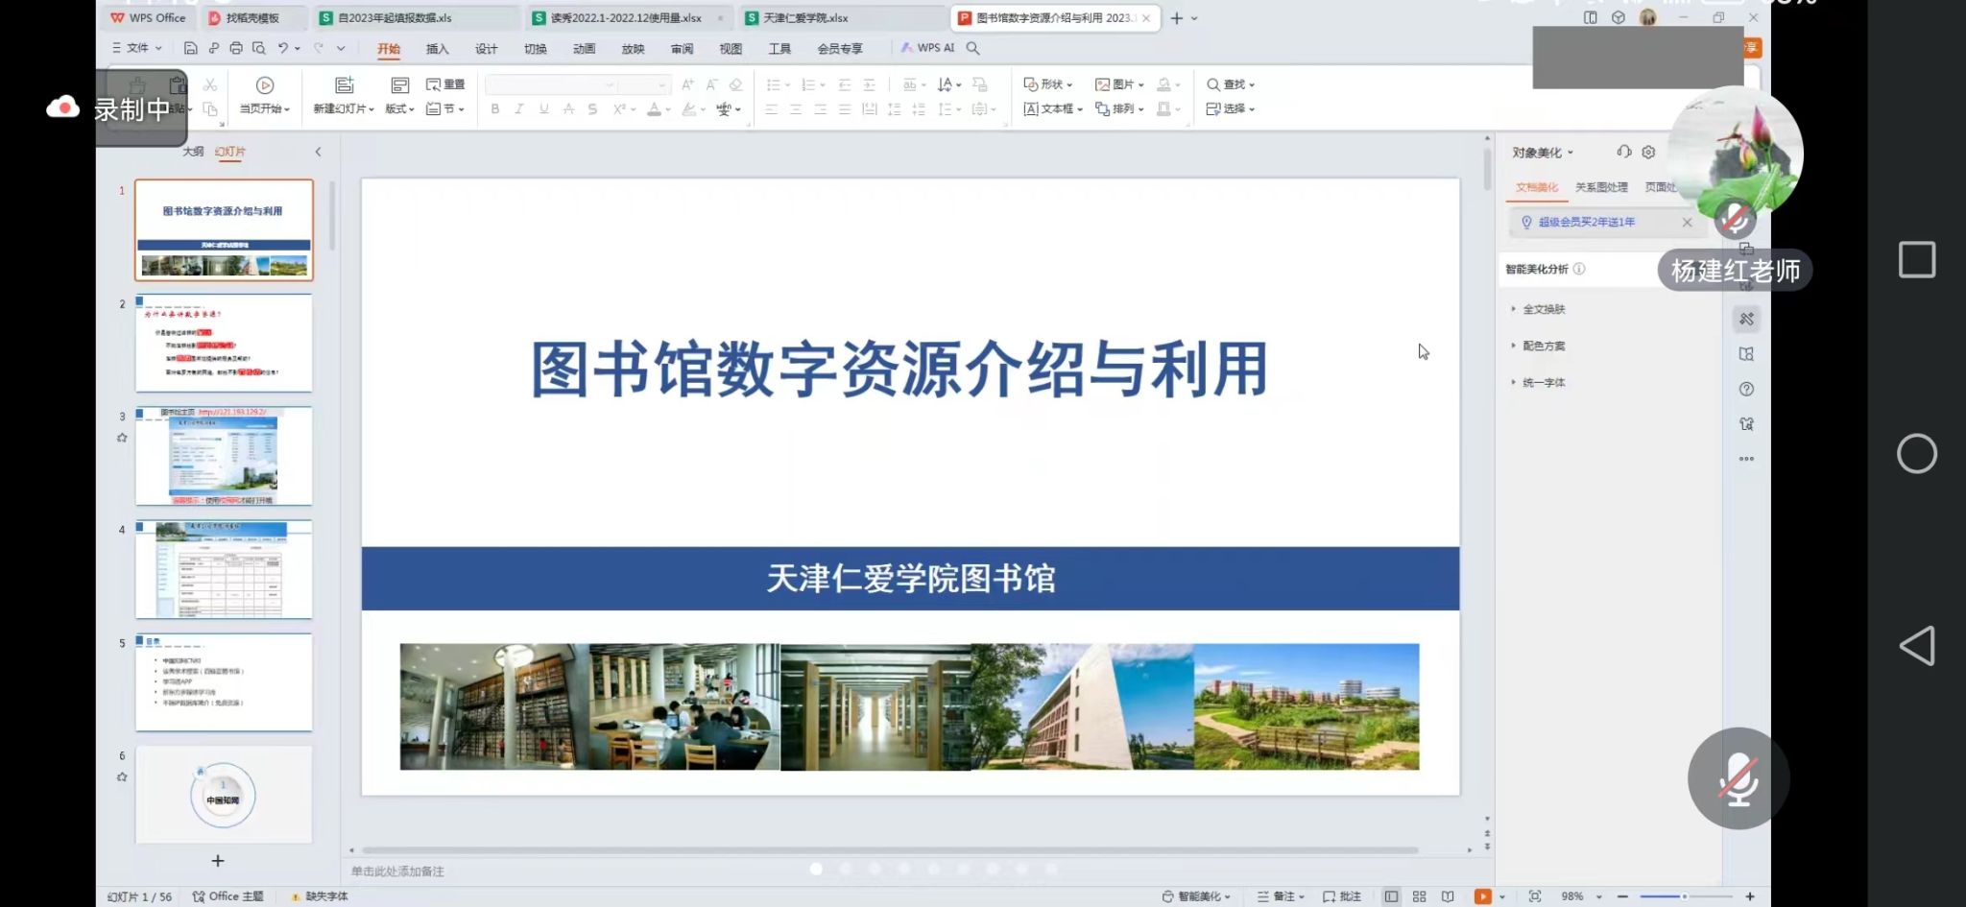
Task: Click the Increase Font Size icon
Action: click(687, 84)
